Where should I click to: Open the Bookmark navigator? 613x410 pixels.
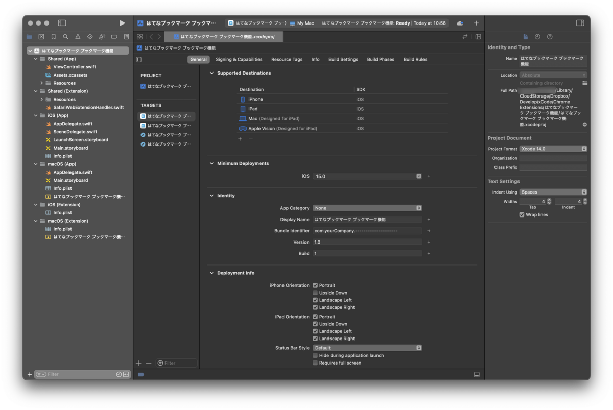pyautogui.click(x=53, y=37)
